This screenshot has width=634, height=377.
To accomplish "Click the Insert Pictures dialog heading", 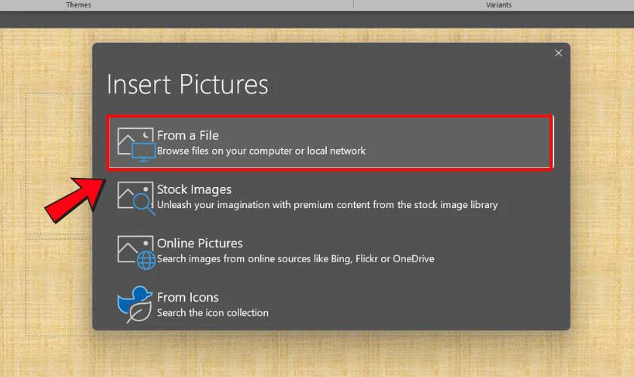I will [187, 84].
